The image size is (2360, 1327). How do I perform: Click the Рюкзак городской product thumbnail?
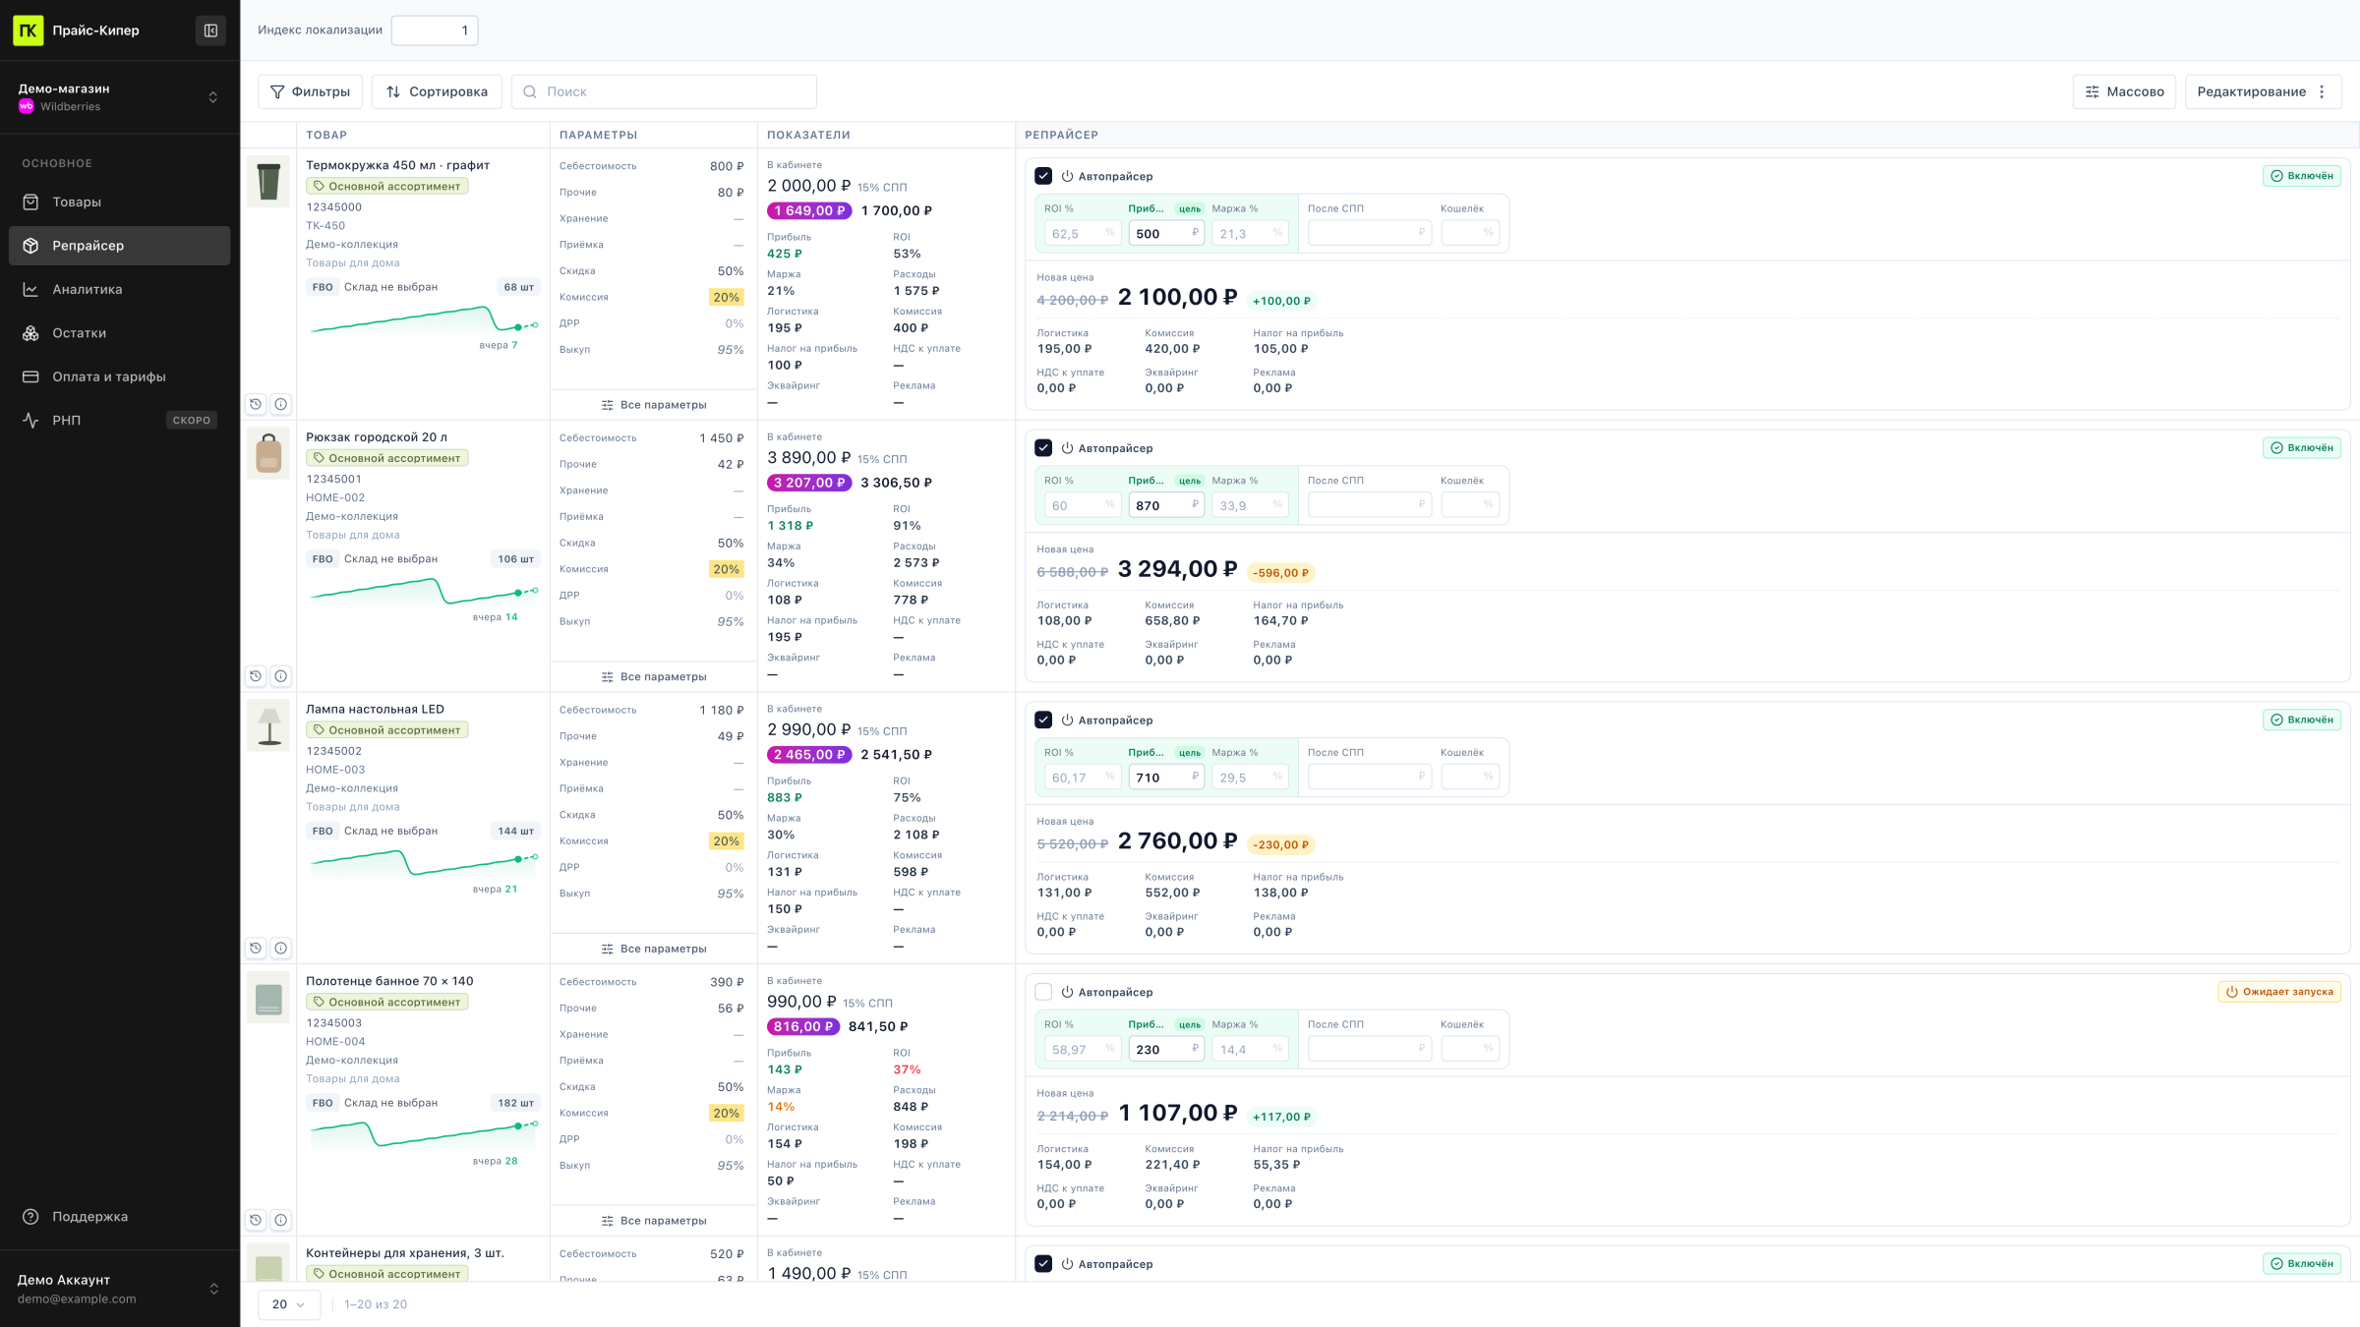pos(268,453)
